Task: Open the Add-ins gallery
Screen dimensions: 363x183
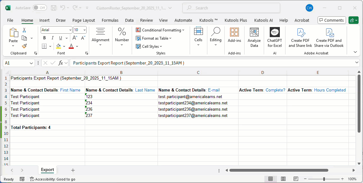Action: 234,35
